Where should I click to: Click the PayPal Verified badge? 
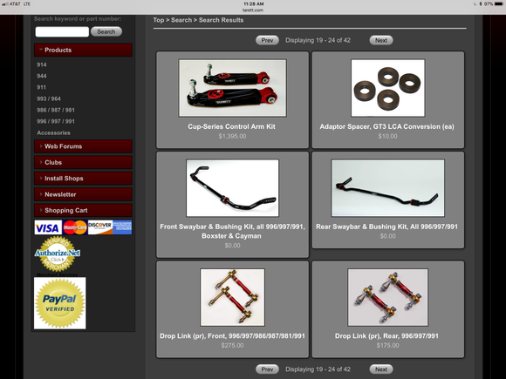pyautogui.click(x=60, y=303)
